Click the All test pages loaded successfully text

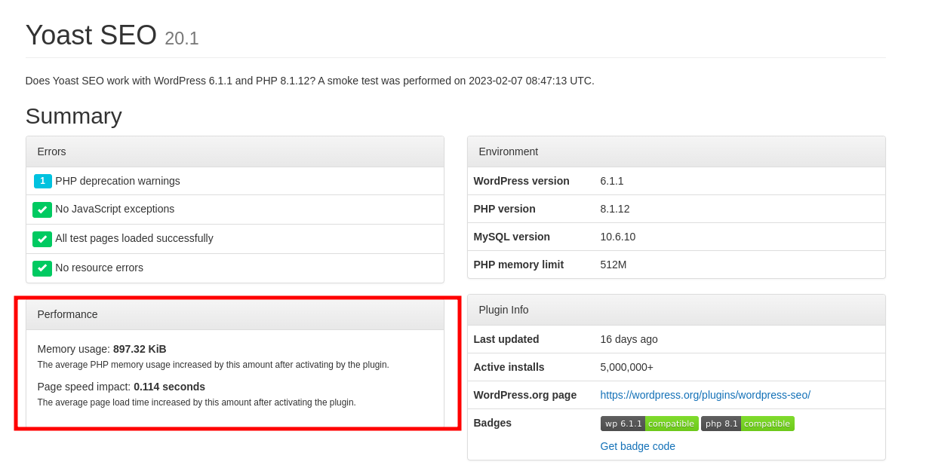134,238
